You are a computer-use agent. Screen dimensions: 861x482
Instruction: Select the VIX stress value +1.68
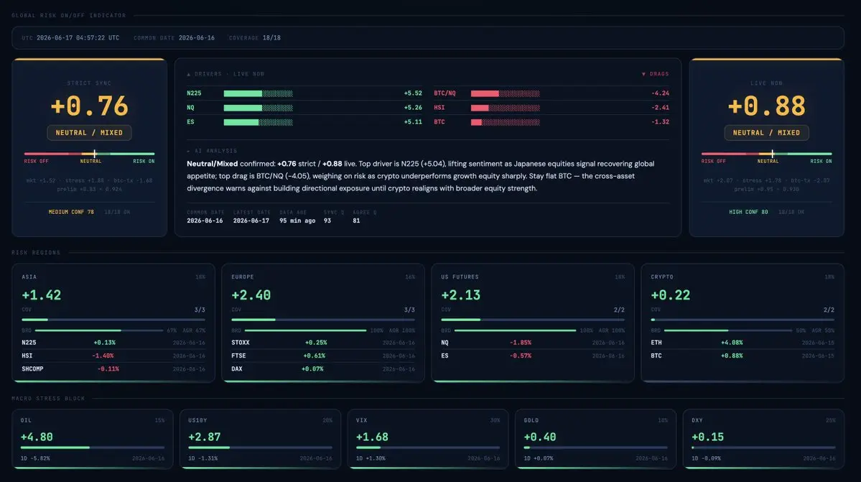[x=372, y=437]
